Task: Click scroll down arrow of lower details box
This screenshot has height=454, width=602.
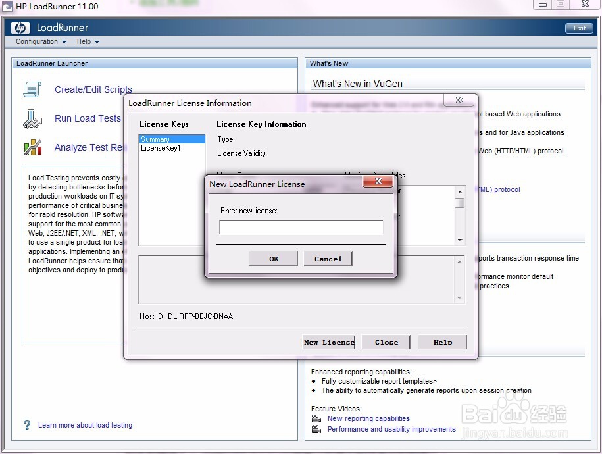Action: click(x=459, y=298)
